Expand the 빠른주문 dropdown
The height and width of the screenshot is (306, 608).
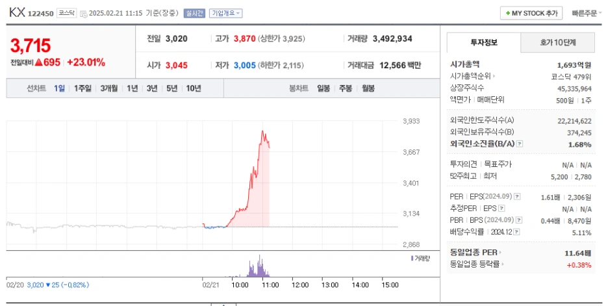(x=587, y=13)
